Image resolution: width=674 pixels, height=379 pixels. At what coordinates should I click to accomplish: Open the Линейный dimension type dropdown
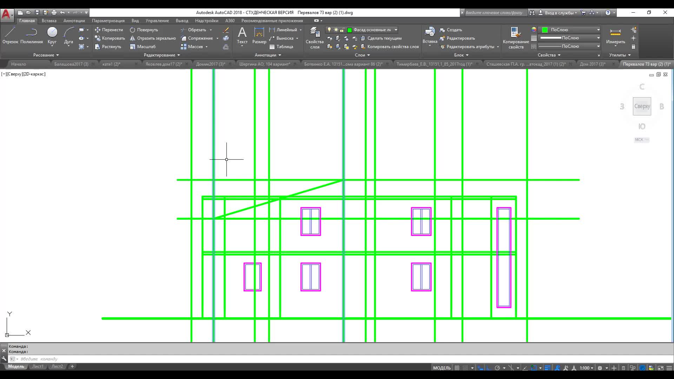pyautogui.click(x=300, y=30)
